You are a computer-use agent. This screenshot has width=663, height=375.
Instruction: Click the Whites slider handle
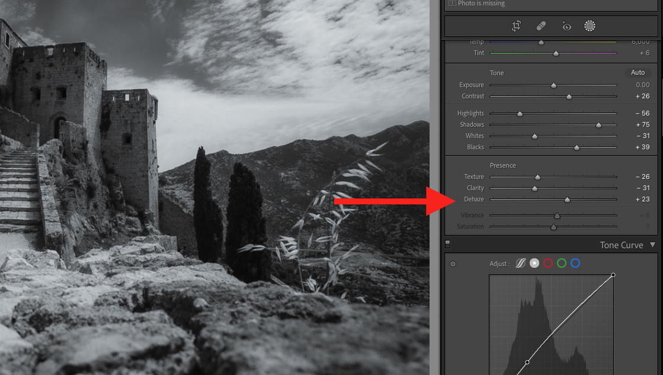tap(535, 136)
